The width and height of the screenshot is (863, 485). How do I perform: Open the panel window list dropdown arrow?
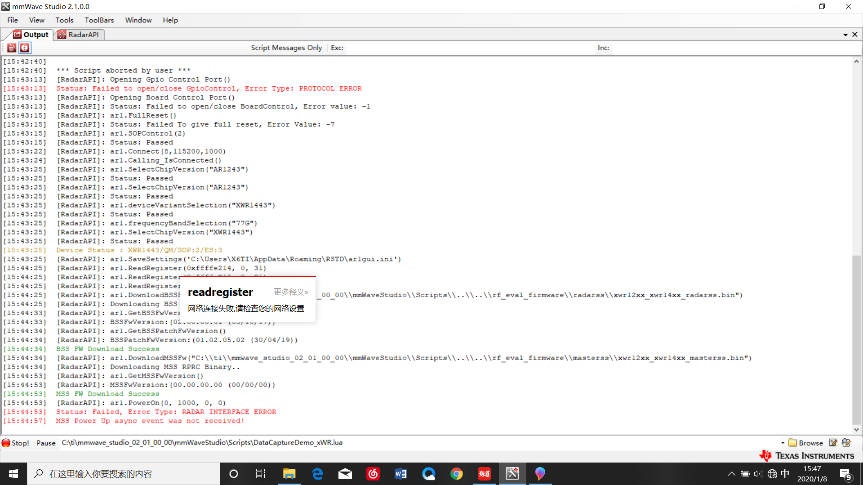tap(845, 35)
